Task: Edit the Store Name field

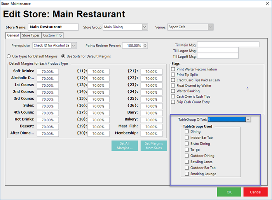Action: coord(53,27)
